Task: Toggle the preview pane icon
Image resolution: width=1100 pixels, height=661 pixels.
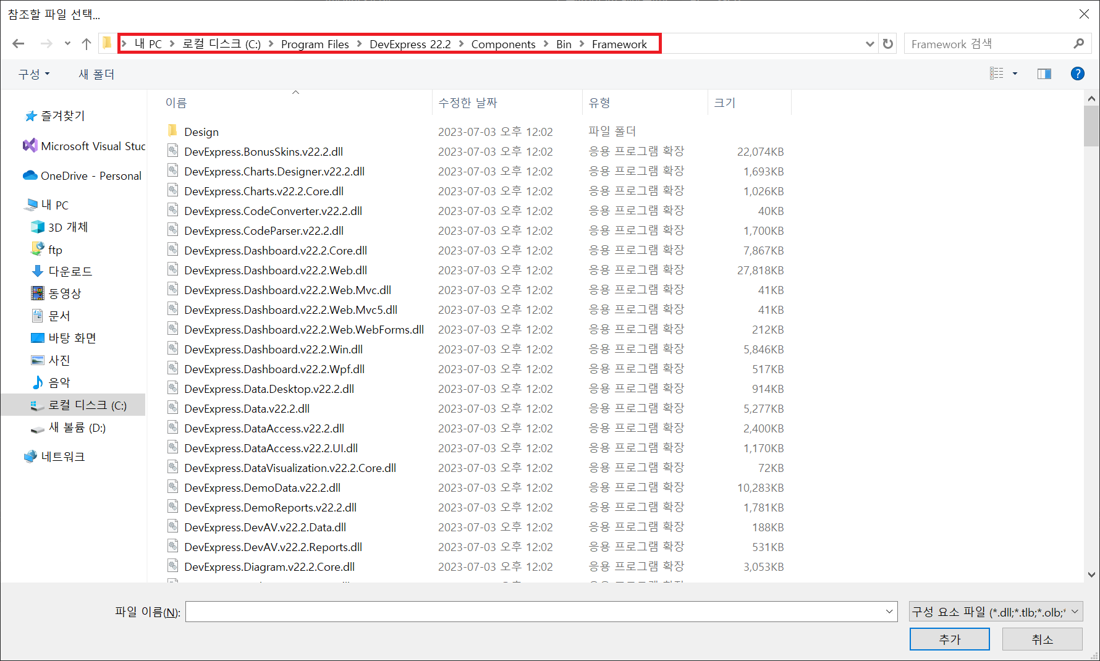Action: point(1044,74)
